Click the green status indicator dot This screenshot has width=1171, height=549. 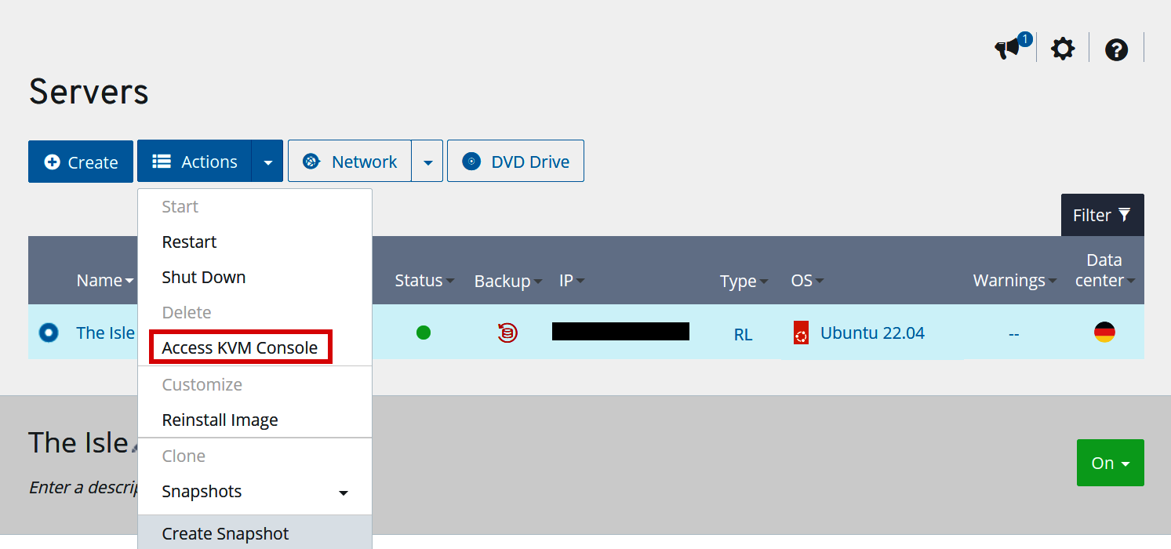pyautogui.click(x=424, y=332)
